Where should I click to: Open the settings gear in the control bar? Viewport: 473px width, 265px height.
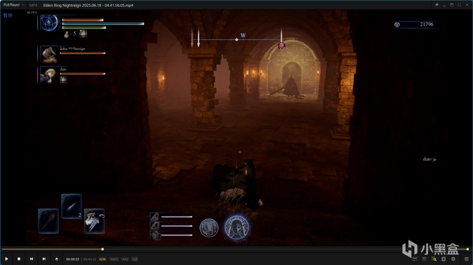[453, 259]
